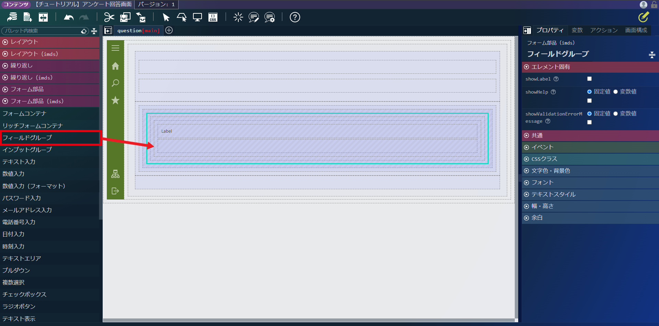Open help via question mark icon

295,17
